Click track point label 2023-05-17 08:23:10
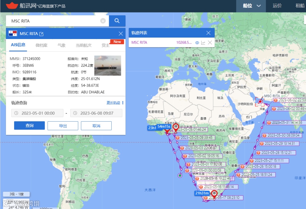 pos(223,198)
